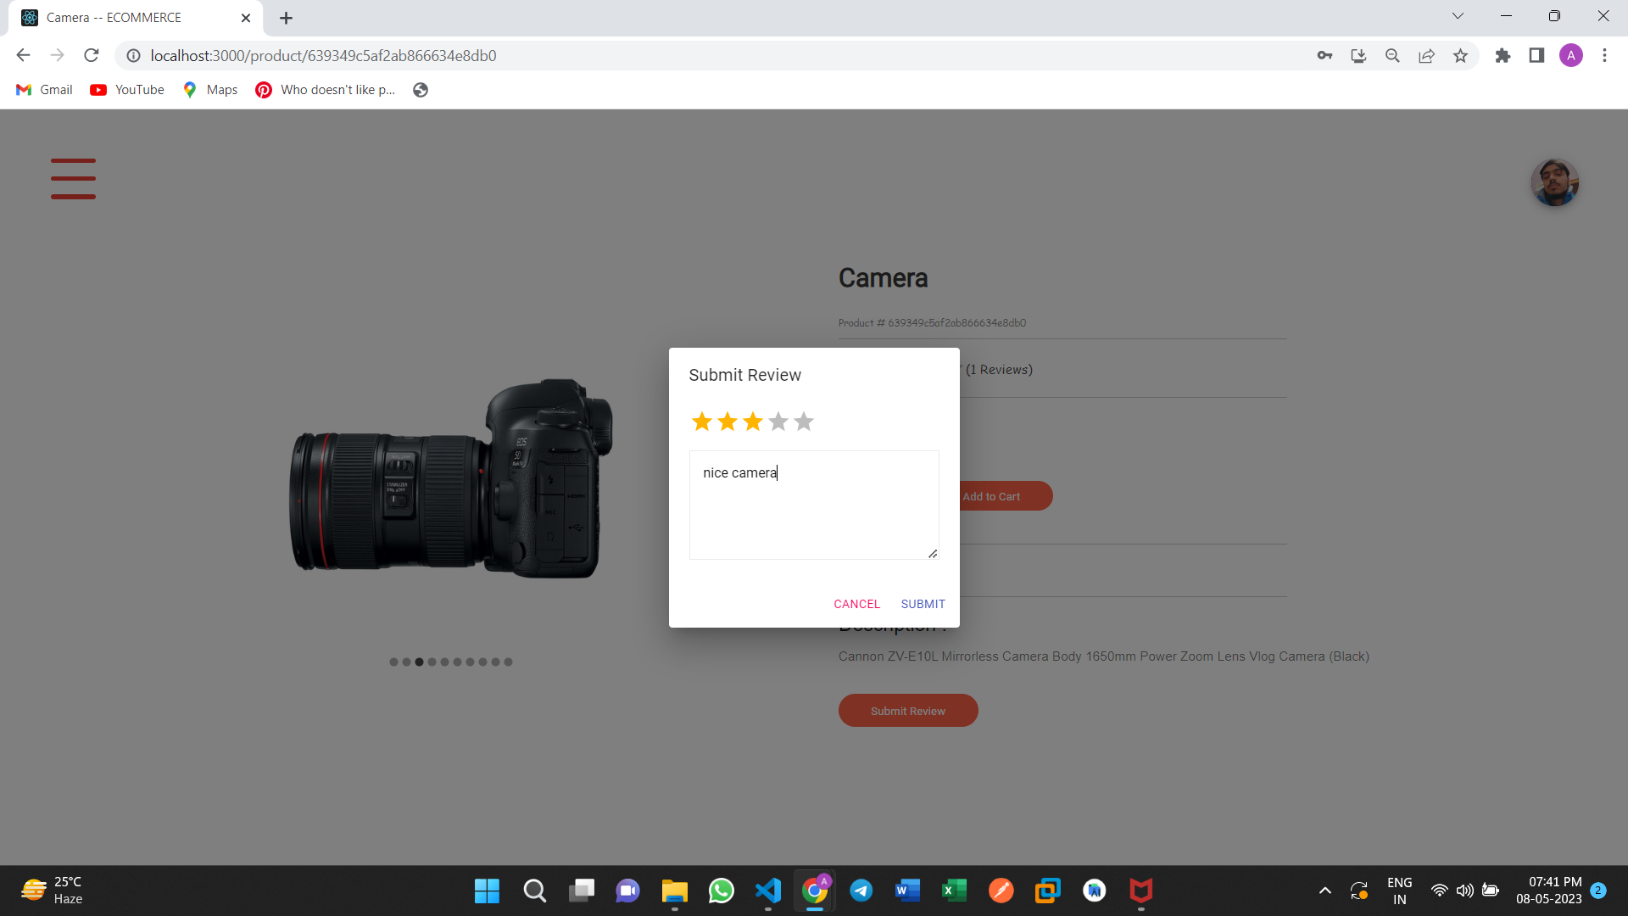Click the install/download icon in address bar
Viewport: 1628px width, 916px height.
point(1358,55)
